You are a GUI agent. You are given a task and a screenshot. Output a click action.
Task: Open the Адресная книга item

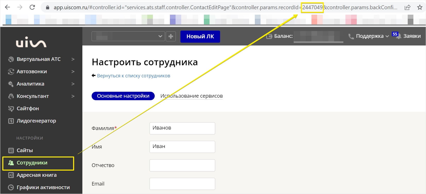point(37,175)
